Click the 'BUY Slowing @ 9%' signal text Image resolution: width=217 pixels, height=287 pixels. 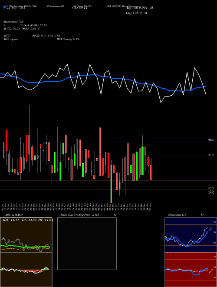(x=68, y=39)
